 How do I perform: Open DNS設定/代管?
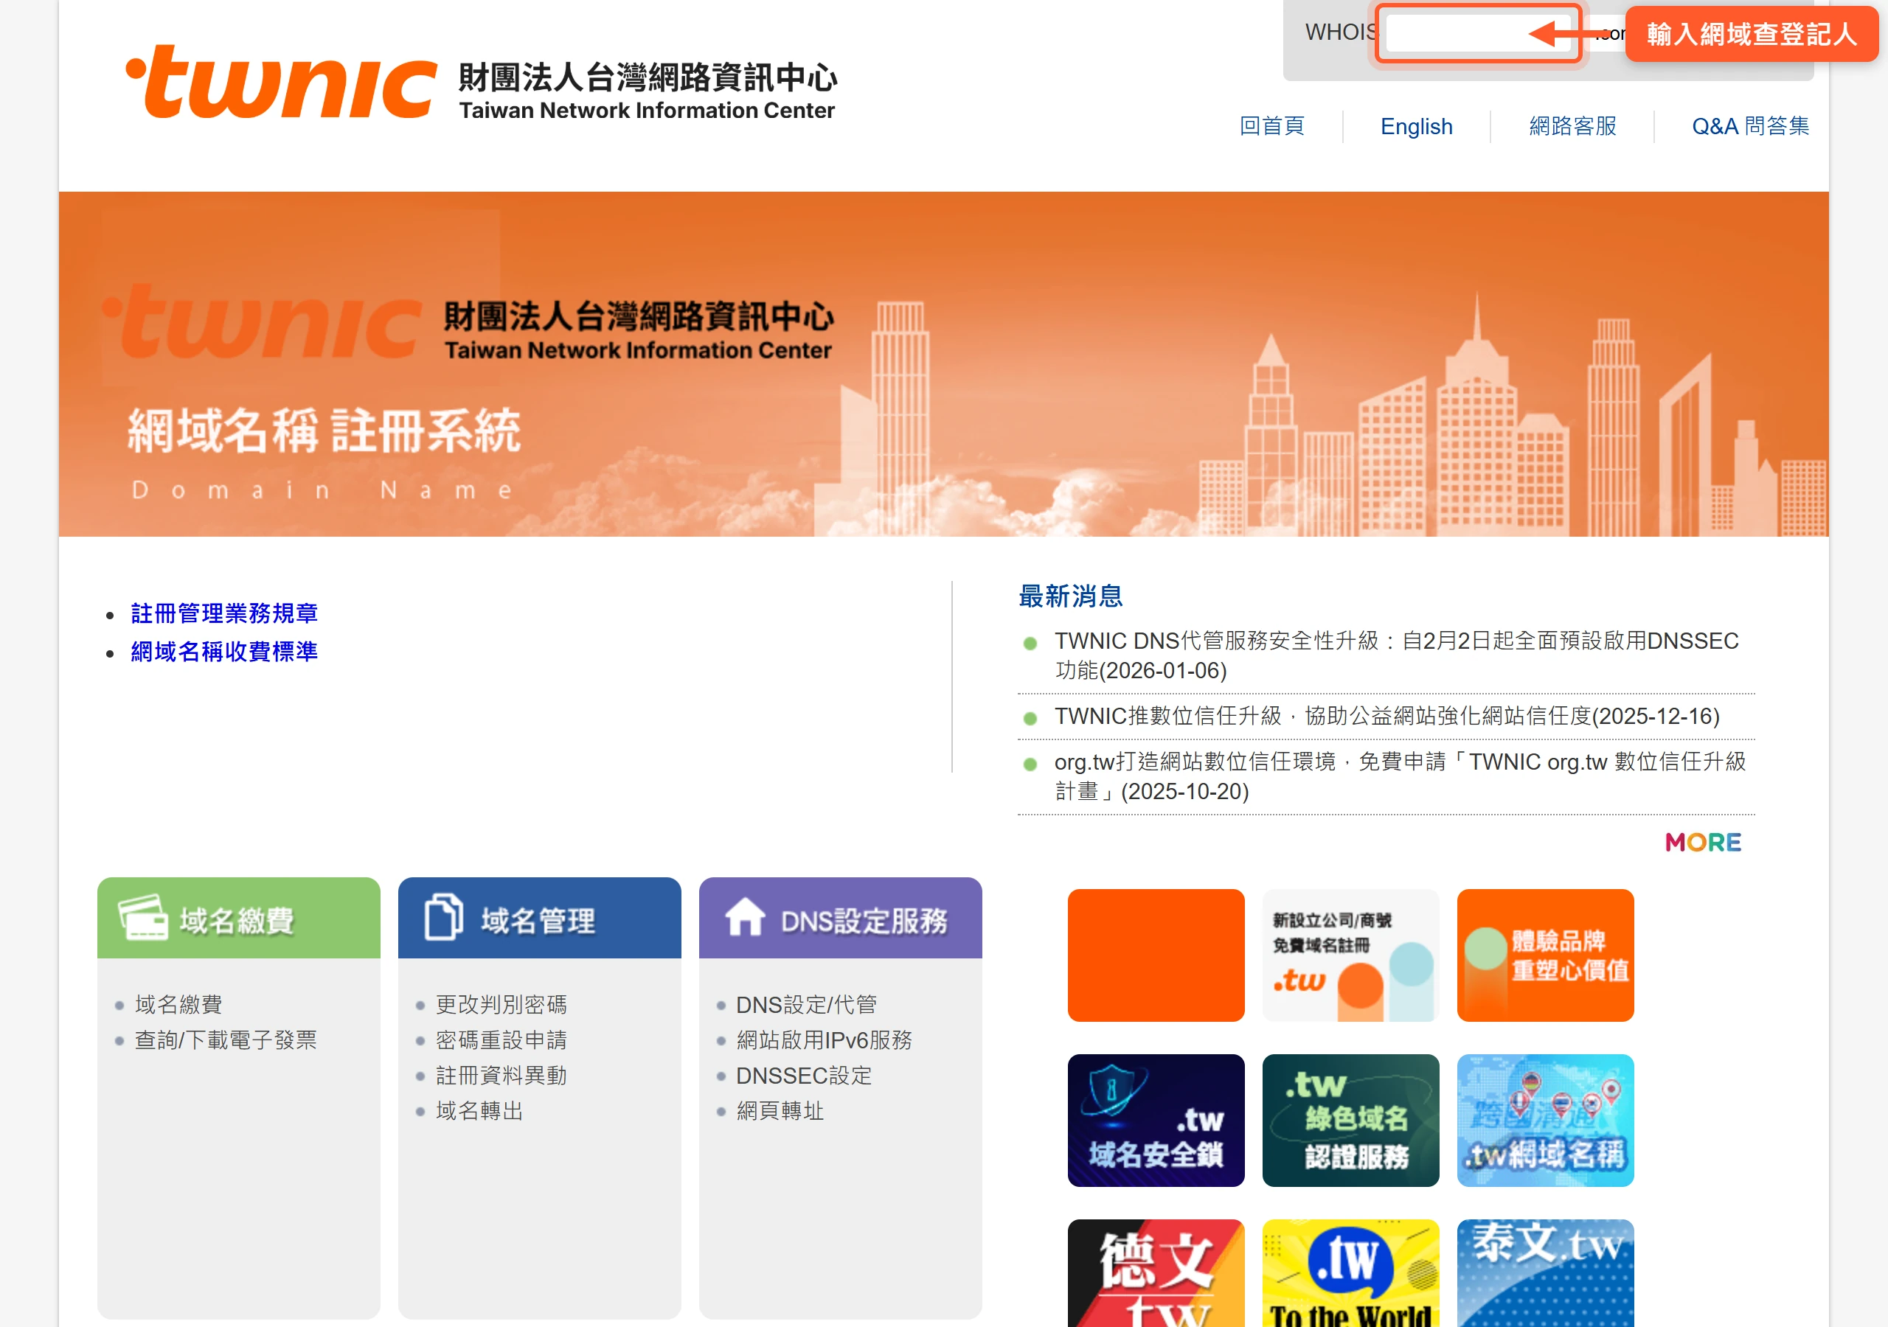(x=806, y=1005)
